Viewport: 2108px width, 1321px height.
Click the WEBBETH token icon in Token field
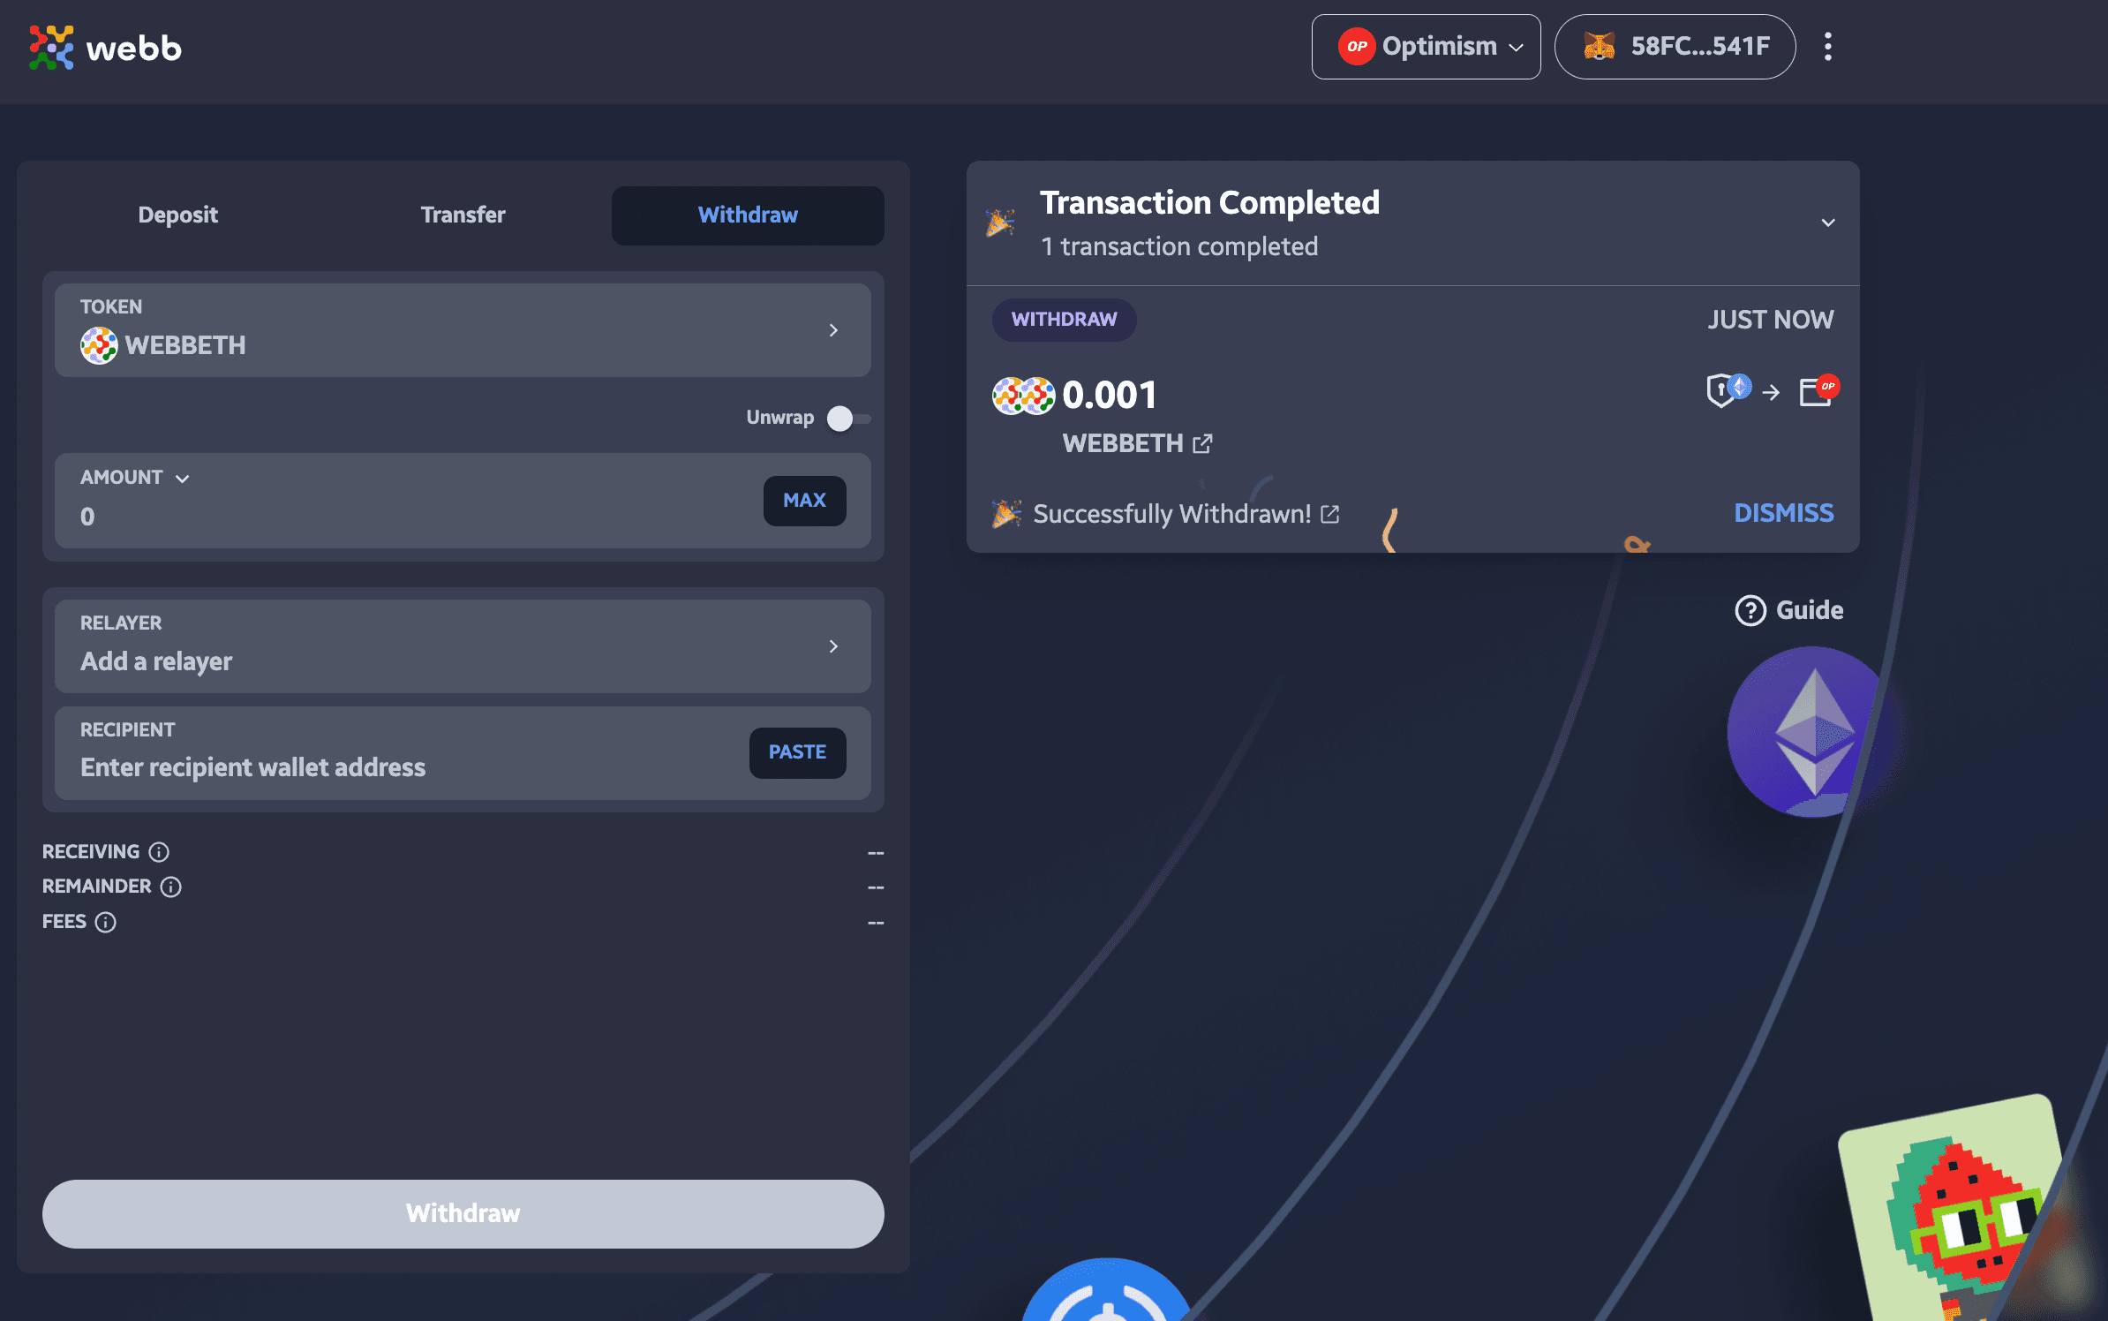coord(99,345)
